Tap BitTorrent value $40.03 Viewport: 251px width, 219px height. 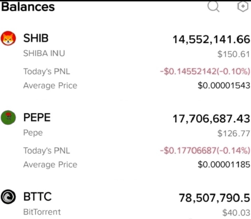pos(236,213)
